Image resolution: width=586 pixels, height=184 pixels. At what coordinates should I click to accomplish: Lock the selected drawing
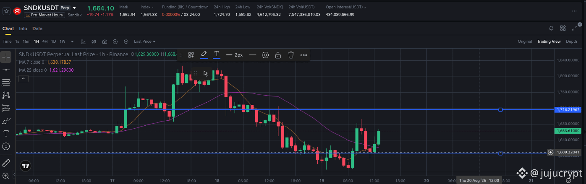pos(278,55)
